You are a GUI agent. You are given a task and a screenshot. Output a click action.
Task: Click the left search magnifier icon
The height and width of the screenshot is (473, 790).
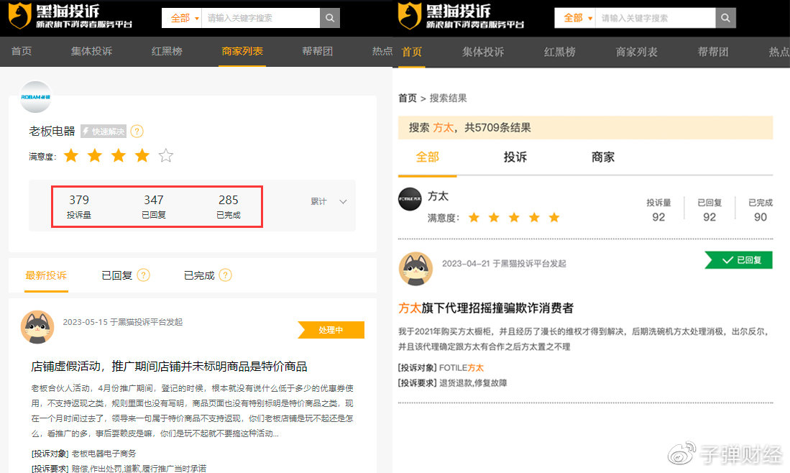(x=330, y=18)
